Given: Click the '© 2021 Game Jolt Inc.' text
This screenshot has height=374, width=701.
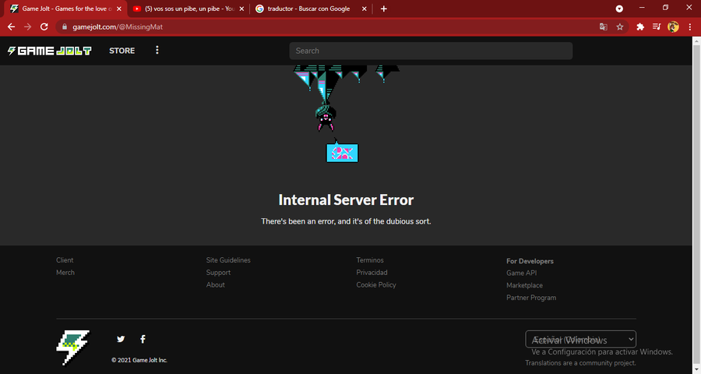Looking at the screenshot, I should click(139, 360).
